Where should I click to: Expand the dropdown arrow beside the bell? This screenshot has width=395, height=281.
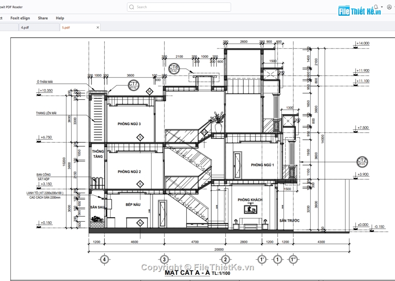(381, 7)
